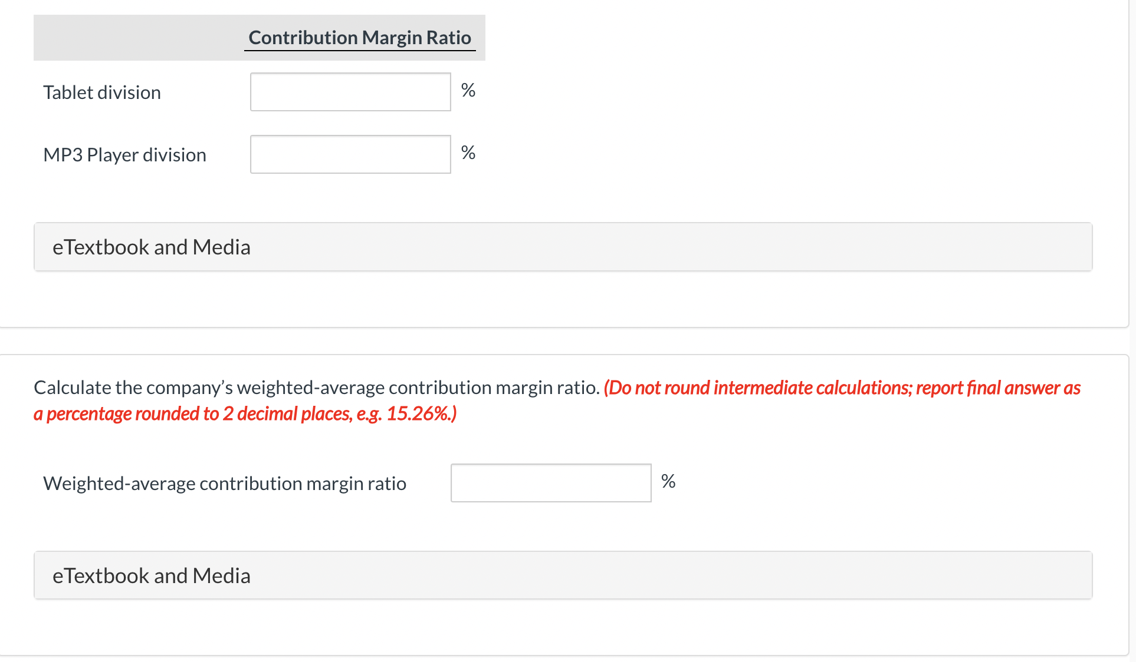Click the Contribution Margin Ratio column header
Image resolution: width=1136 pixels, height=662 pixels.
point(360,37)
